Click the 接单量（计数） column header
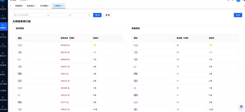Viewport: 245px width, 112px height. click(x=182, y=38)
